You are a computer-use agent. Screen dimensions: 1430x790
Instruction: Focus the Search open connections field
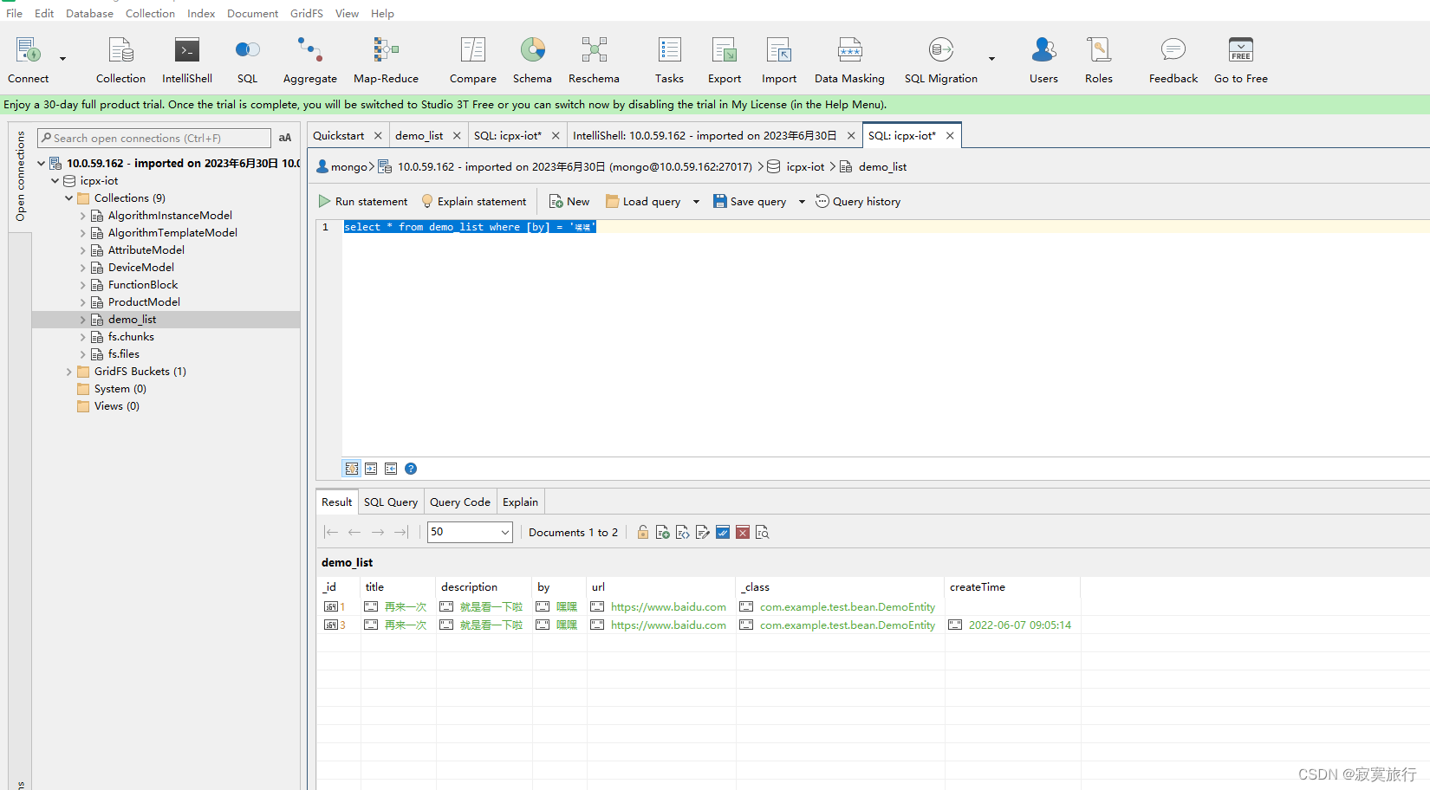154,138
